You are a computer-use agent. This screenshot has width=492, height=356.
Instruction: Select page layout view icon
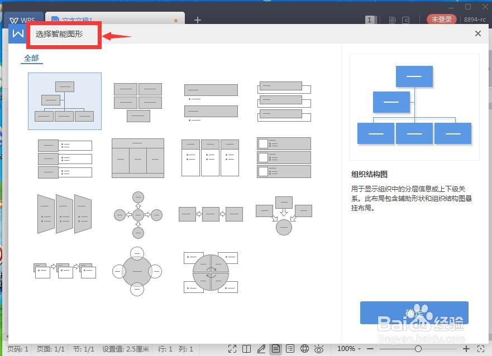[276, 349]
